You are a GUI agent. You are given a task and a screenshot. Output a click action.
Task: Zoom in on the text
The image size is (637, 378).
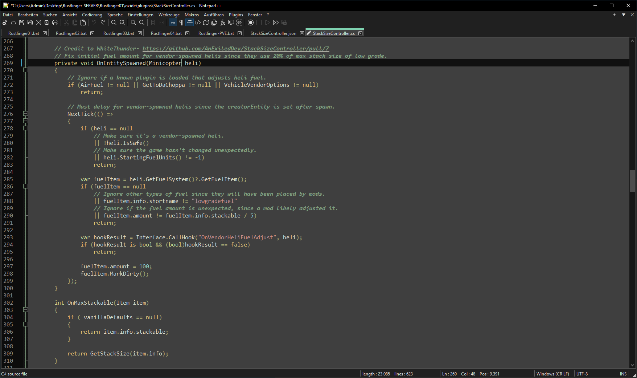click(133, 23)
